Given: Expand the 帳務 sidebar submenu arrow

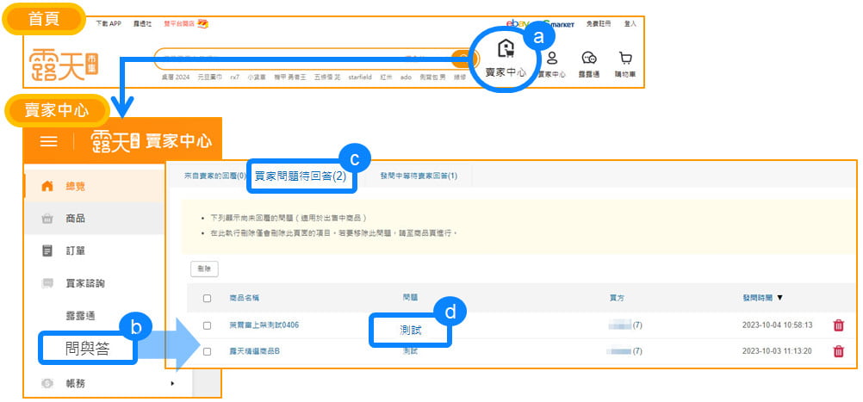Looking at the screenshot, I should pyautogui.click(x=172, y=383).
